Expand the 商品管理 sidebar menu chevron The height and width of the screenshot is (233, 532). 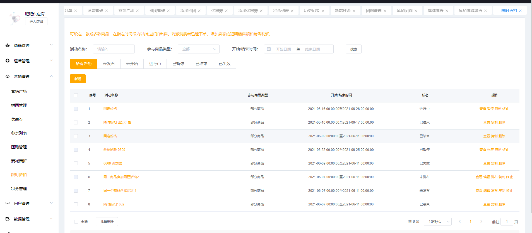51,45
